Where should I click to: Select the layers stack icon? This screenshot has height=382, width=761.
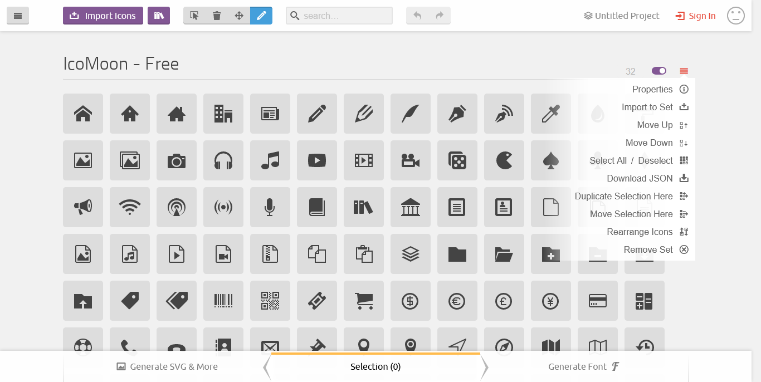411,254
